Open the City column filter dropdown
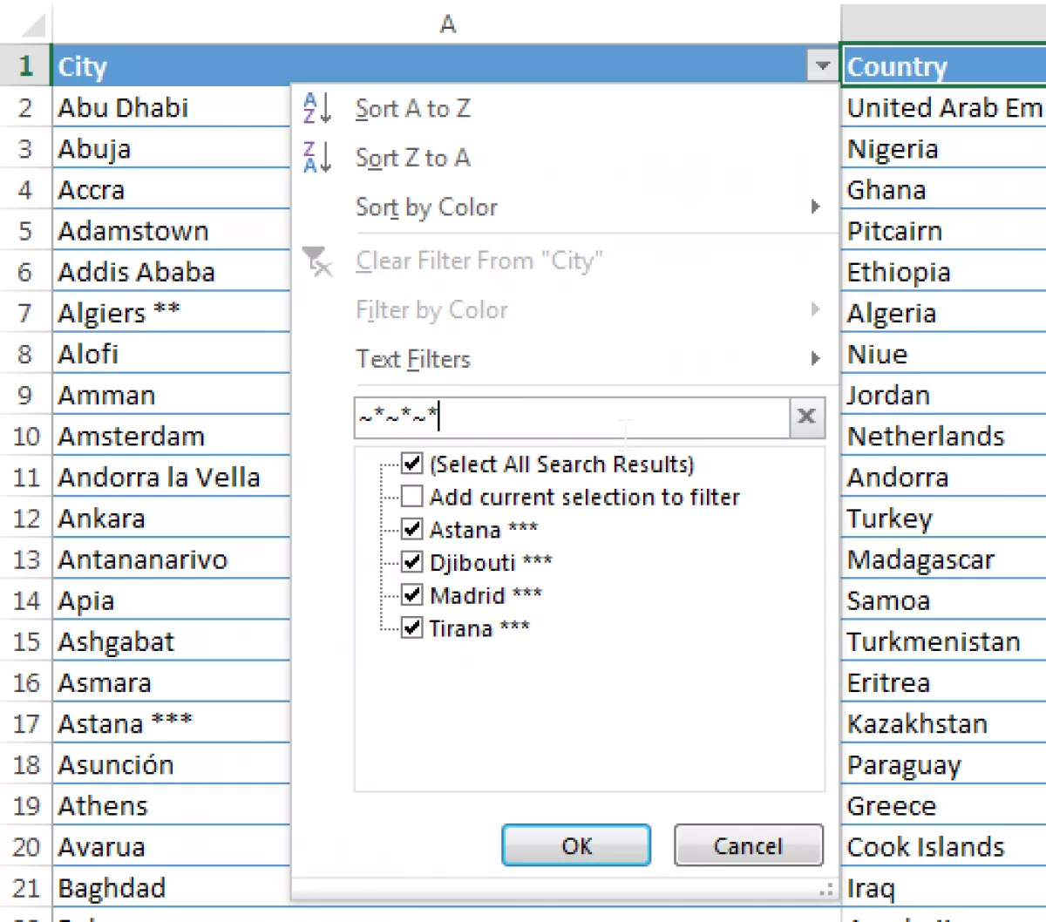 (822, 66)
